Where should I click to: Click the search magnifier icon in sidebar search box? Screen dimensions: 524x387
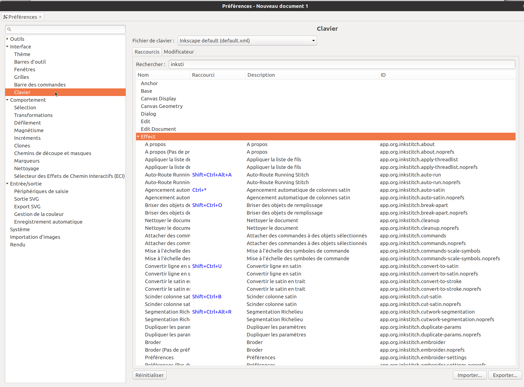coord(9,29)
